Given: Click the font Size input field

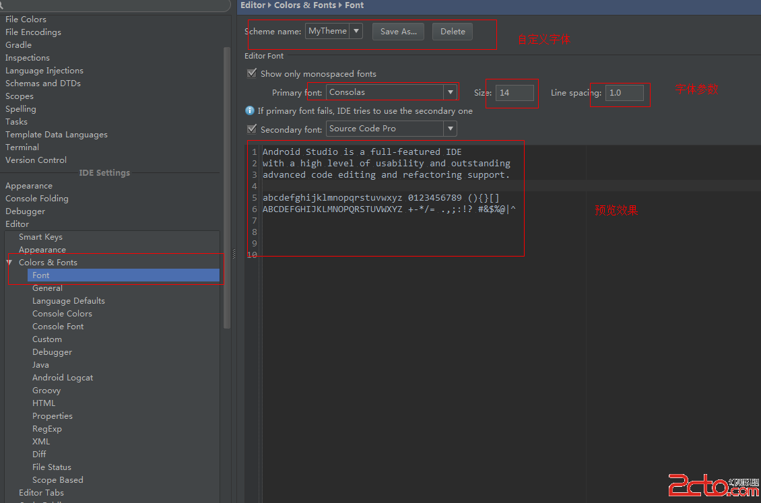Looking at the screenshot, I should coord(515,93).
